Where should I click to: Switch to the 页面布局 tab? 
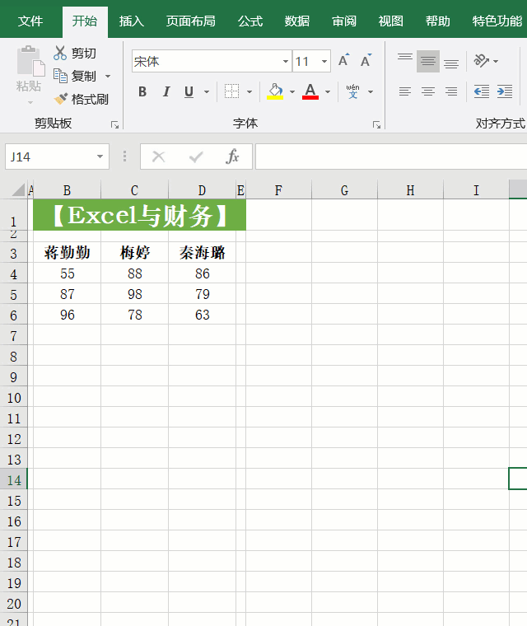pos(190,21)
